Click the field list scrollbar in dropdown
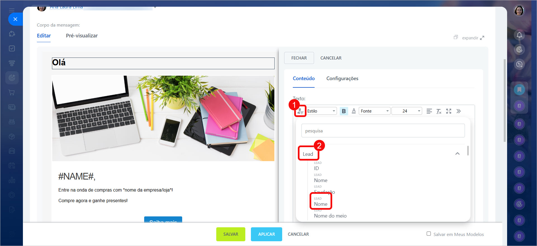The width and height of the screenshot is (537, 246). pos(468,151)
